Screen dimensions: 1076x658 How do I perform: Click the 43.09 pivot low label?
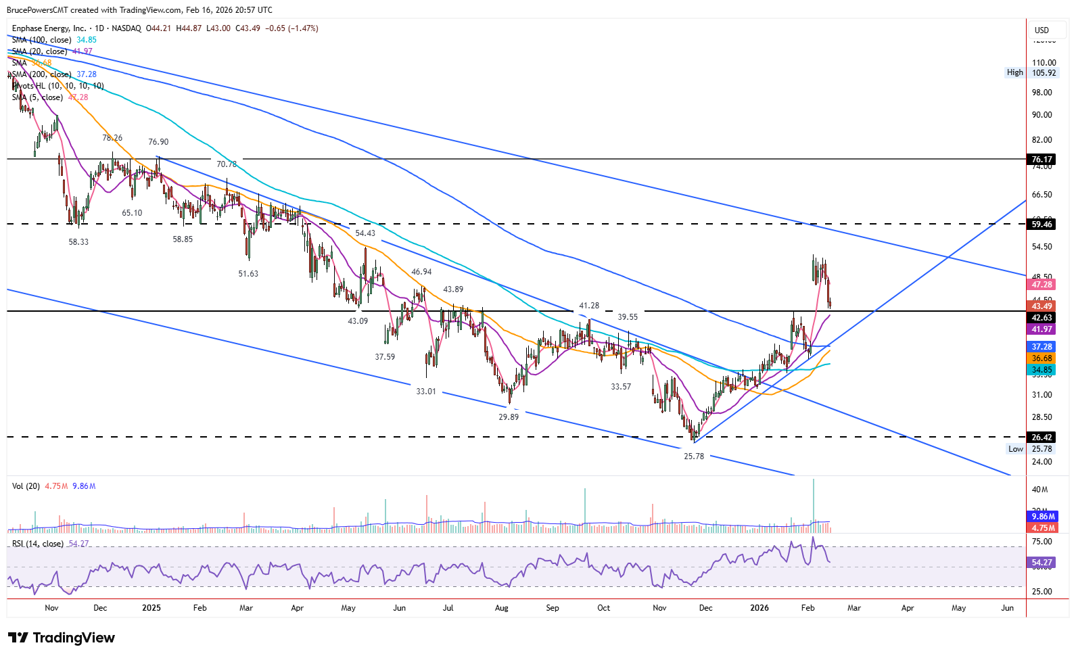(x=358, y=321)
